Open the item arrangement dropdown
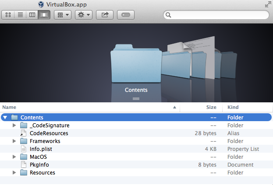The height and width of the screenshot is (185, 273). (x=63, y=15)
